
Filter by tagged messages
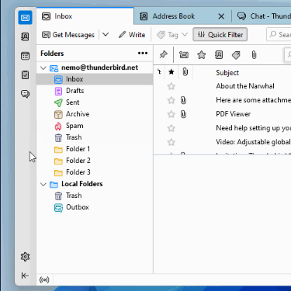236,55
